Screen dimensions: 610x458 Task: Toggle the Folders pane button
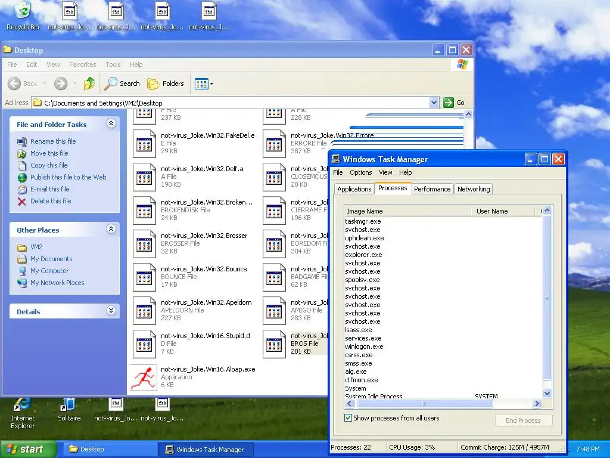[166, 83]
